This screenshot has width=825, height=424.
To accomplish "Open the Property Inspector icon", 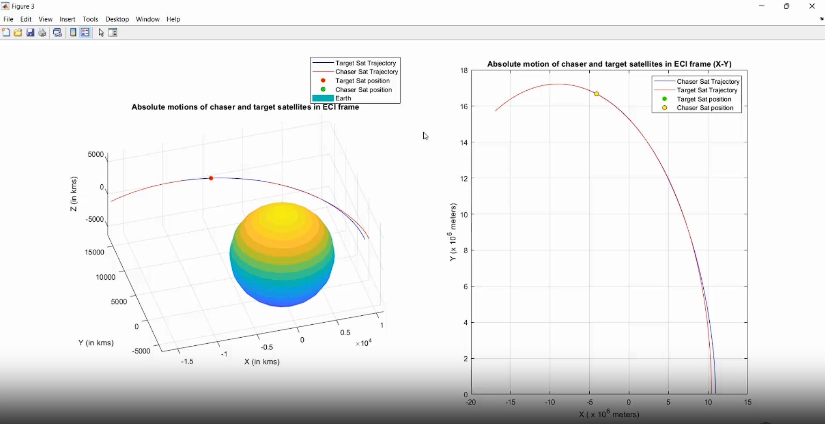I will [x=113, y=33].
